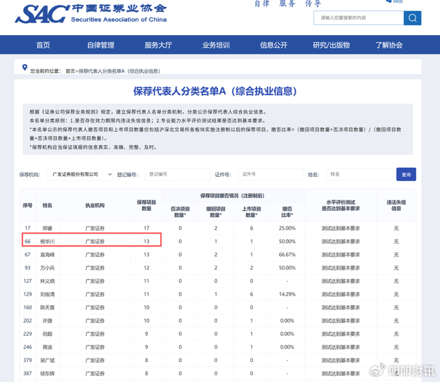
Task: Click the name 杨华川 in row 66
Action: [47, 242]
